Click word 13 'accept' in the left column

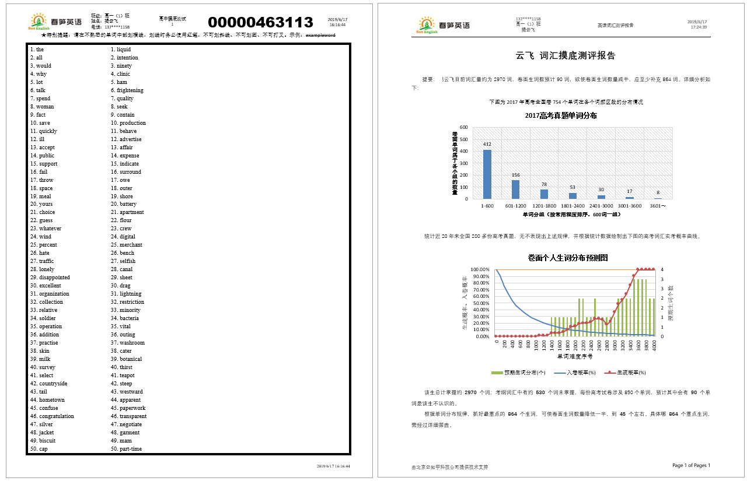pos(43,148)
